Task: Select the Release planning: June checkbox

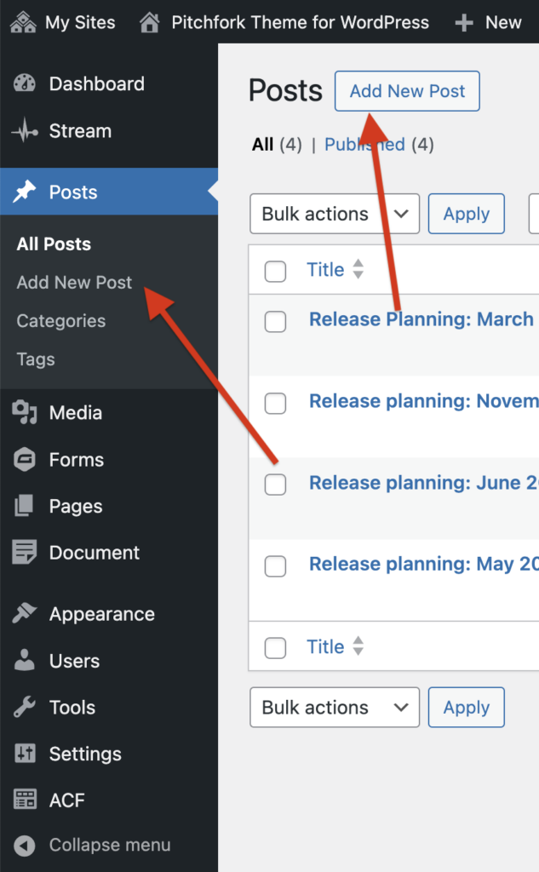Action: tap(275, 485)
